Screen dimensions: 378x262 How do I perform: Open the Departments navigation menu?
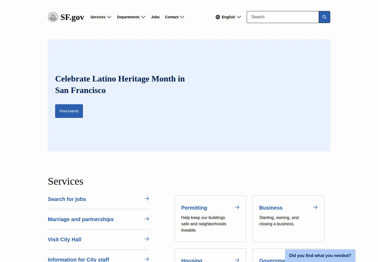128,17
